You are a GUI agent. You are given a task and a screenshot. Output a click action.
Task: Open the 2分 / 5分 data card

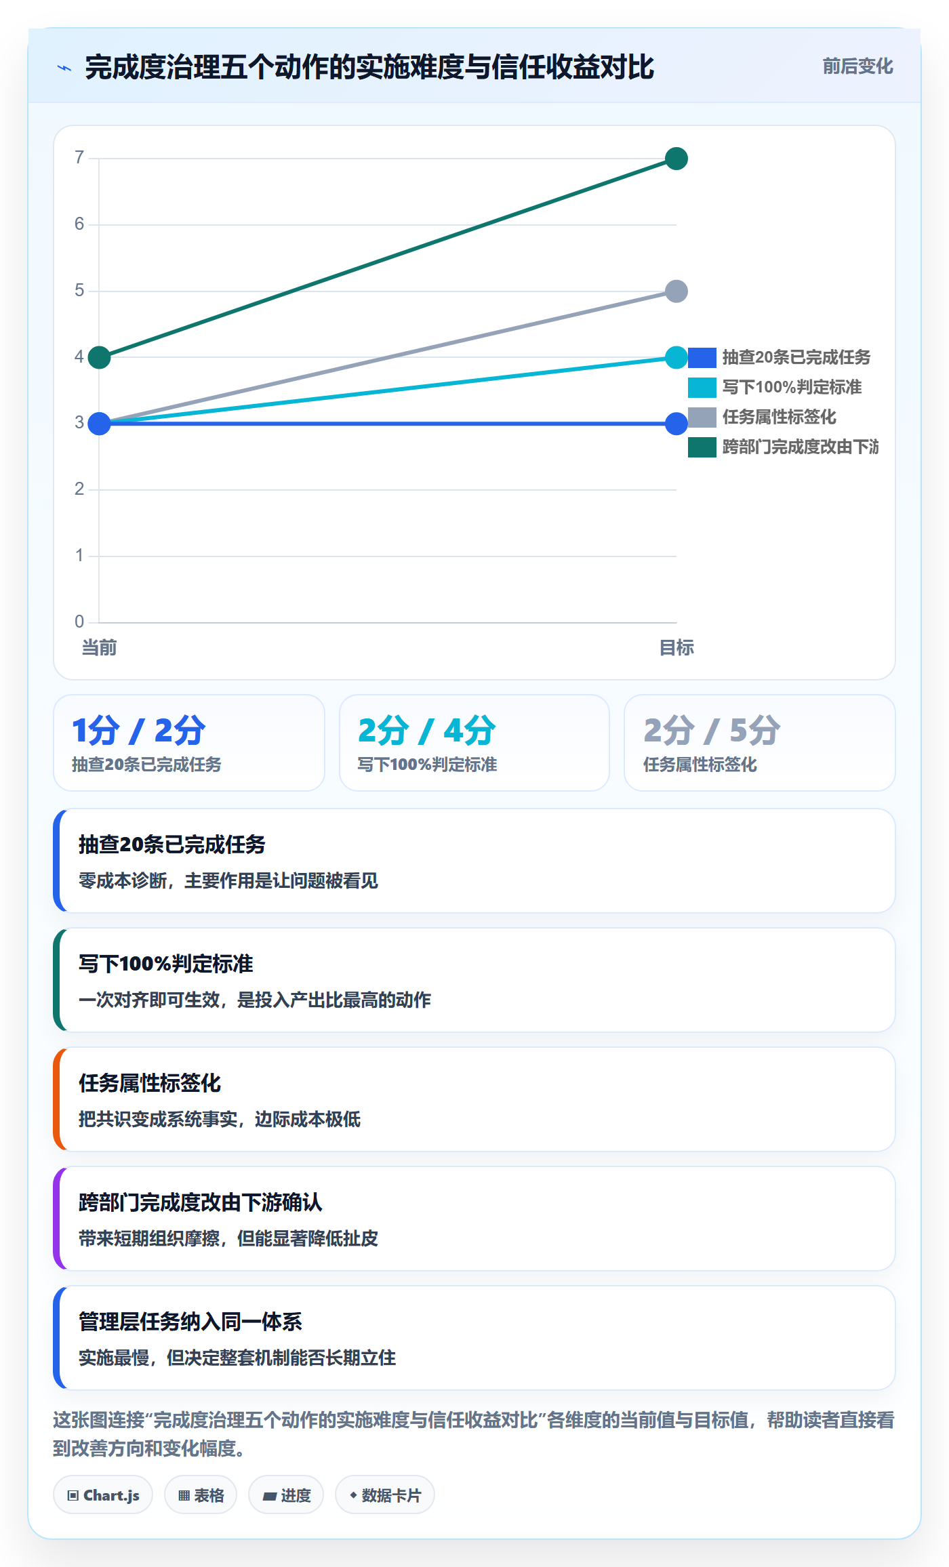coord(760,743)
